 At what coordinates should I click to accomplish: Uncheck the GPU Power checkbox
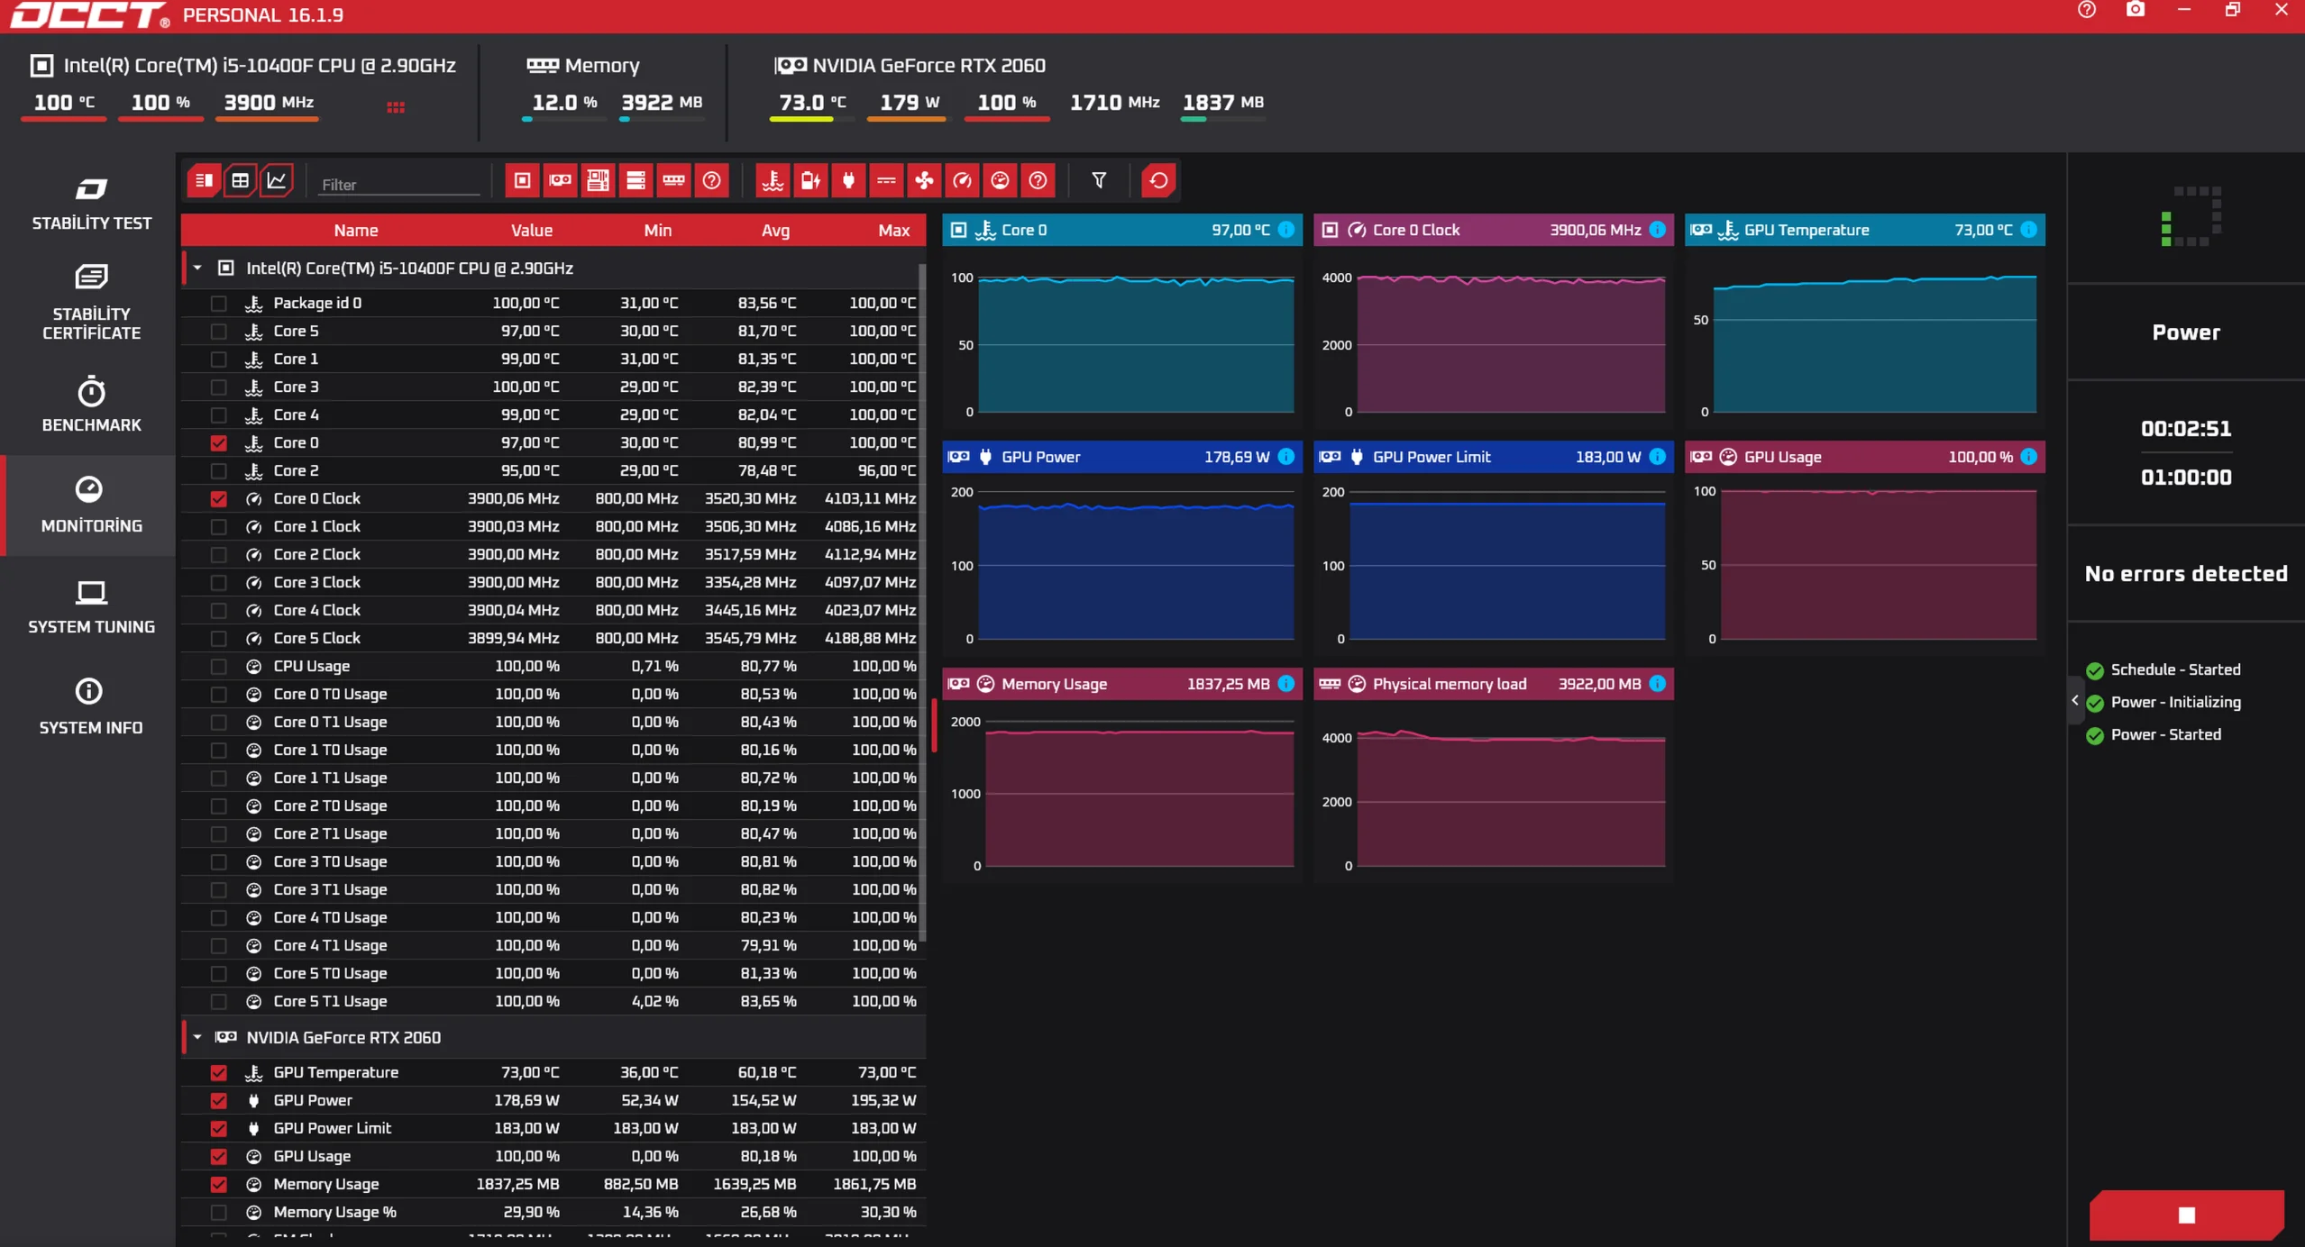click(218, 1101)
